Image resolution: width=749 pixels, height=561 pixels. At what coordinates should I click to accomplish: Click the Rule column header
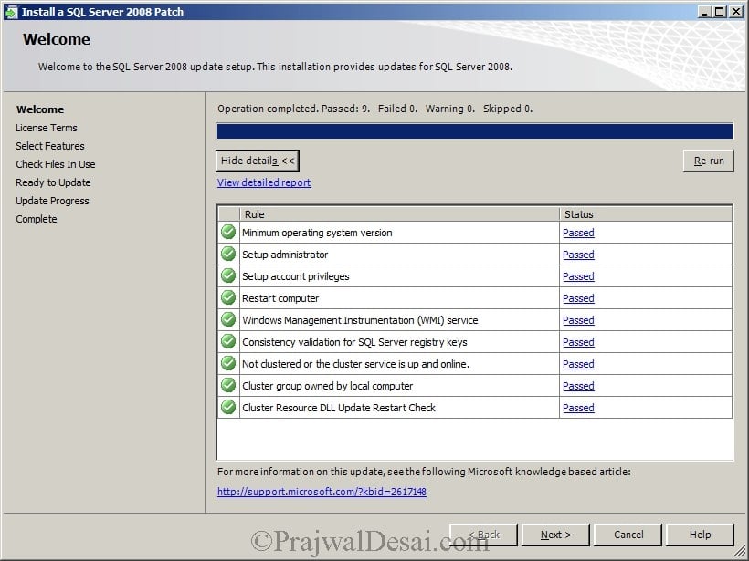click(x=400, y=214)
